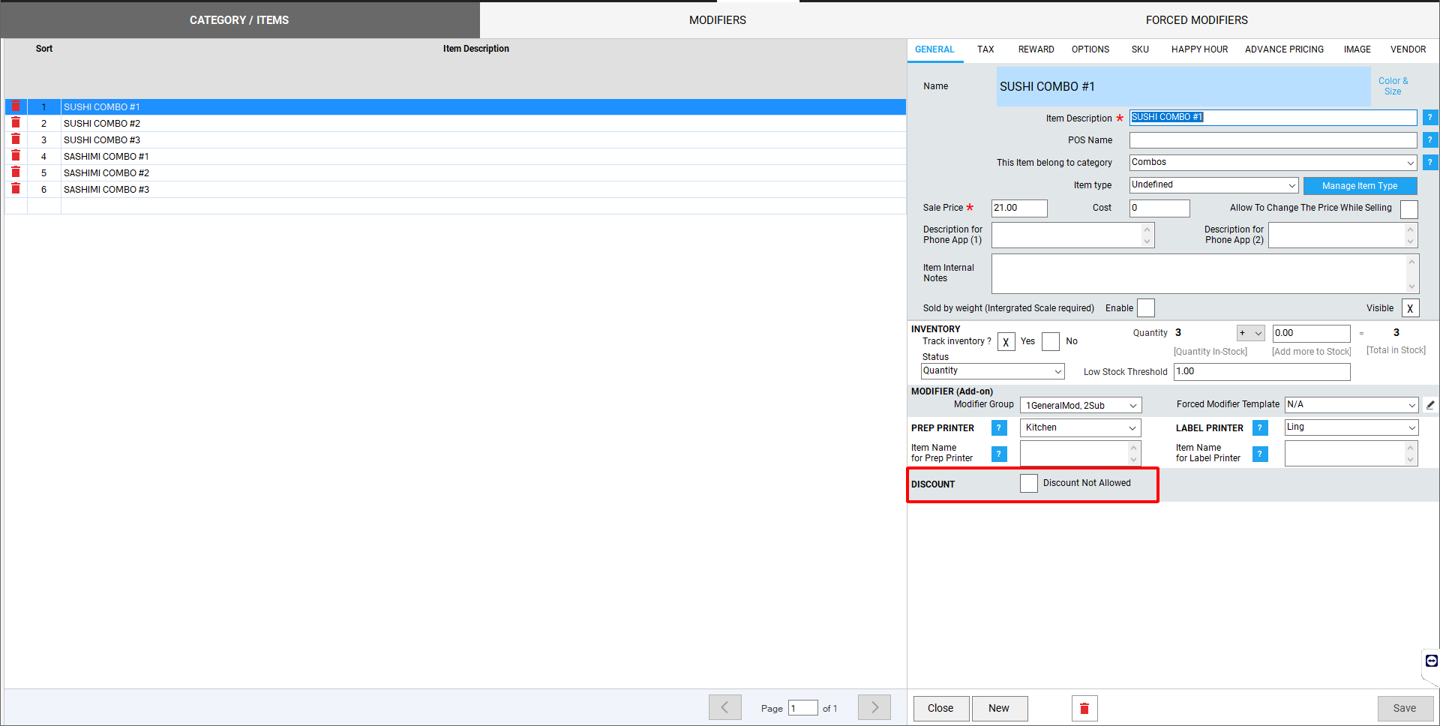The width and height of the screenshot is (1440, 726).
Task: Go to next page arrow
Action: coord(874,707)
